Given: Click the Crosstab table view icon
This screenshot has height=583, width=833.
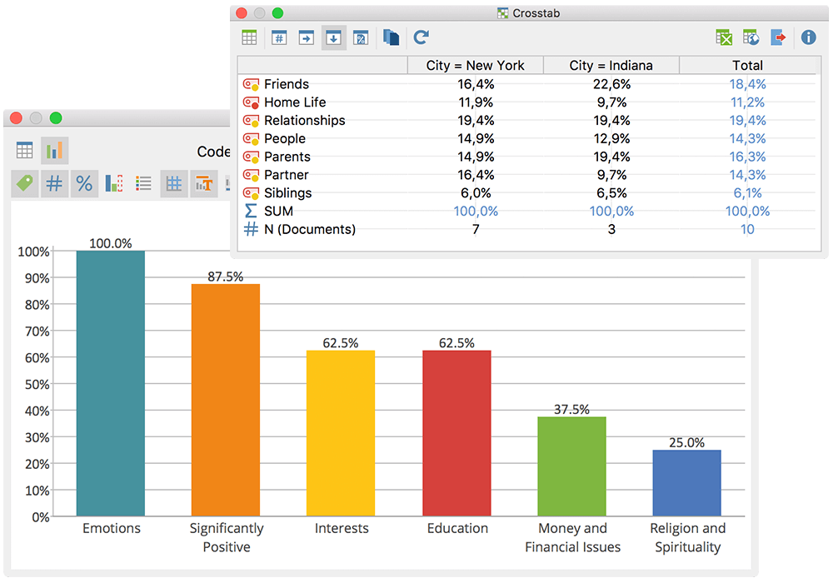Looking at the screenshot, I should pos(249,37).
